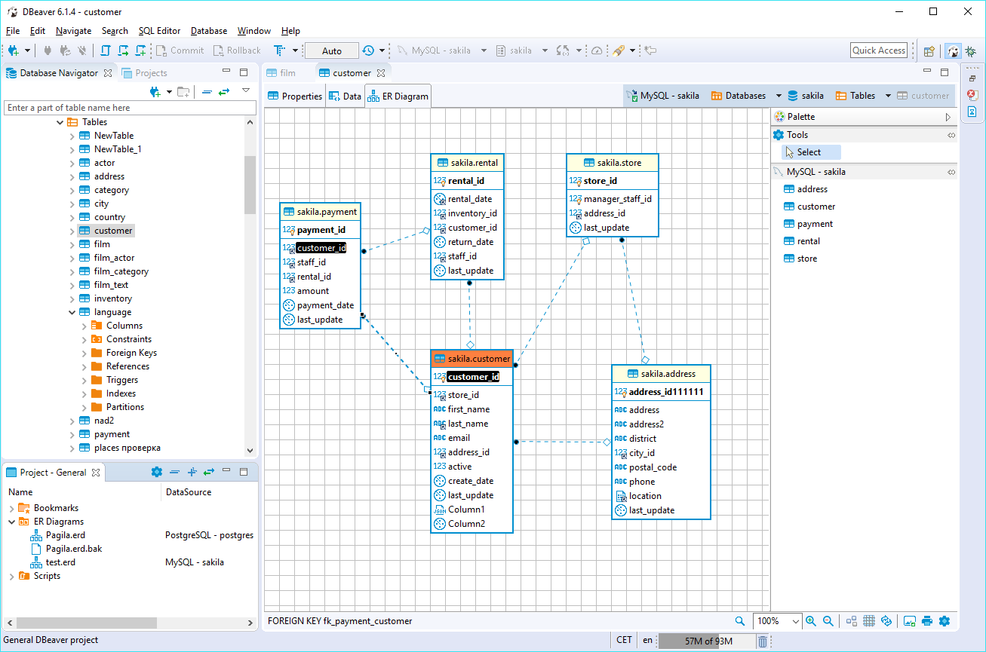Screen dimensions: 986x652
Task: Check the memory usage indicator showing 57M of 93M
Action: [708, 640]
